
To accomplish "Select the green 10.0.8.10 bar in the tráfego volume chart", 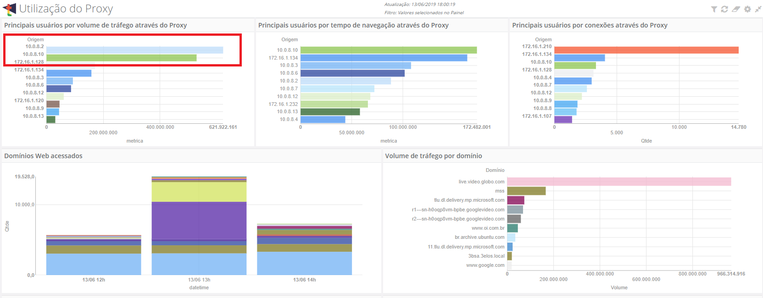I will [x=121, y=58].
